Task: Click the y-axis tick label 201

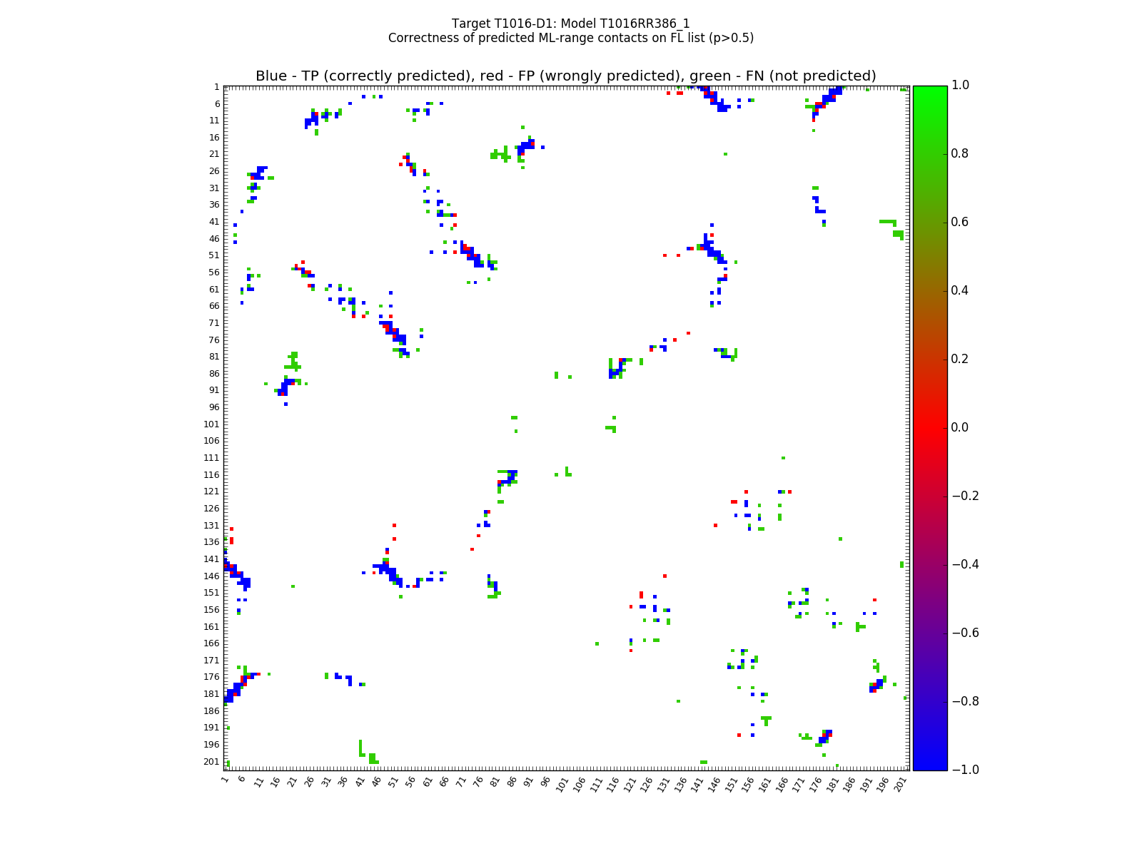Action: [211, 761]
